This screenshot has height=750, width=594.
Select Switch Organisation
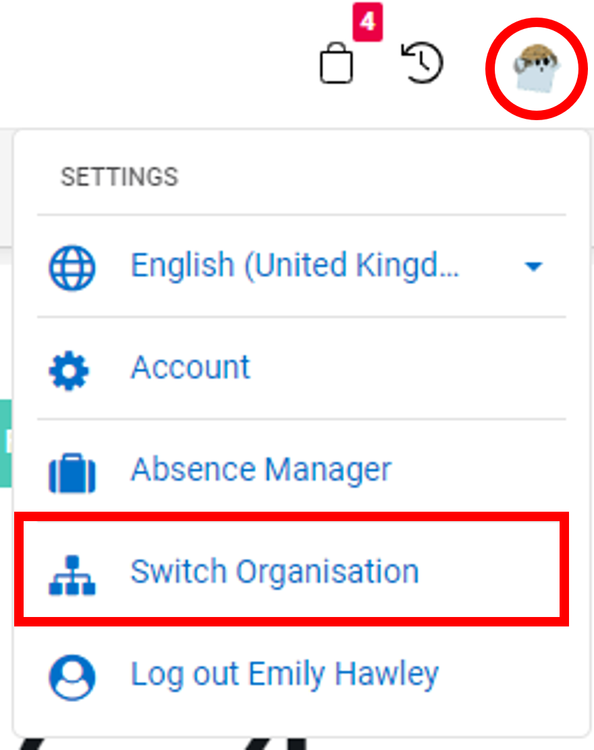[x=275, y=570]
